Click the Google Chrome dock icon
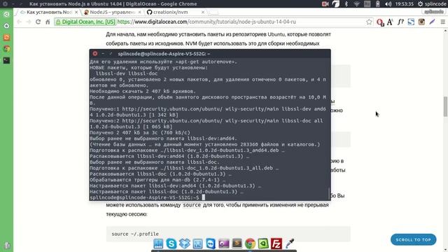Image resolution: width=448 pixels, height=252 pixels. [x=250, y=244]
